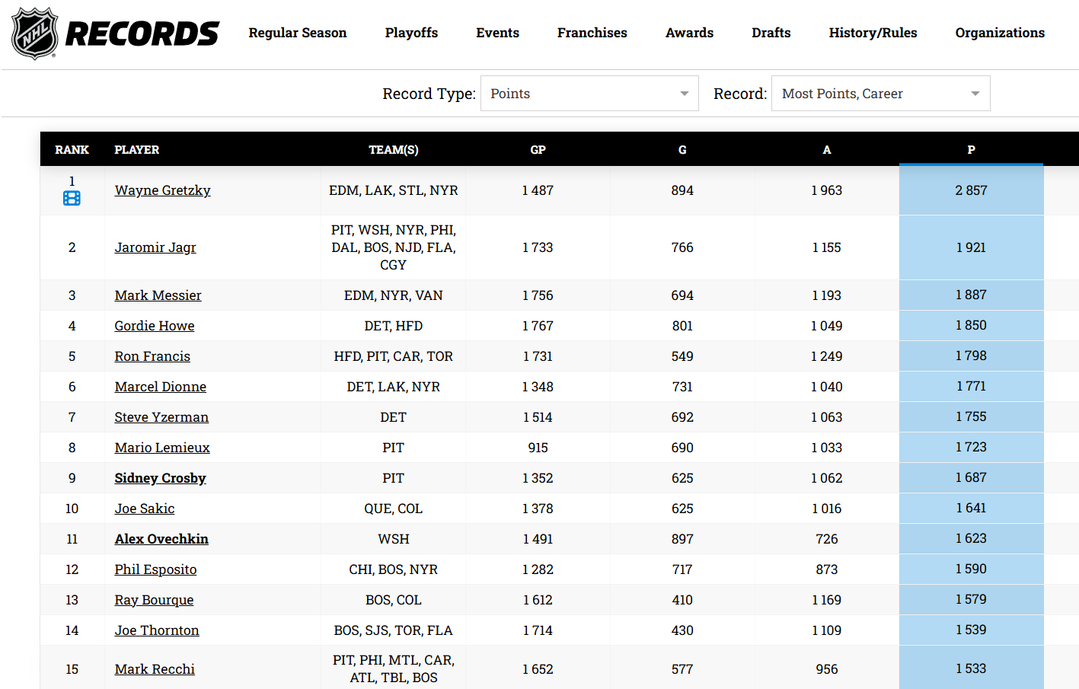The image size is (1079, 689).
Task: Click the NHL shield logo
Action: 35,33
